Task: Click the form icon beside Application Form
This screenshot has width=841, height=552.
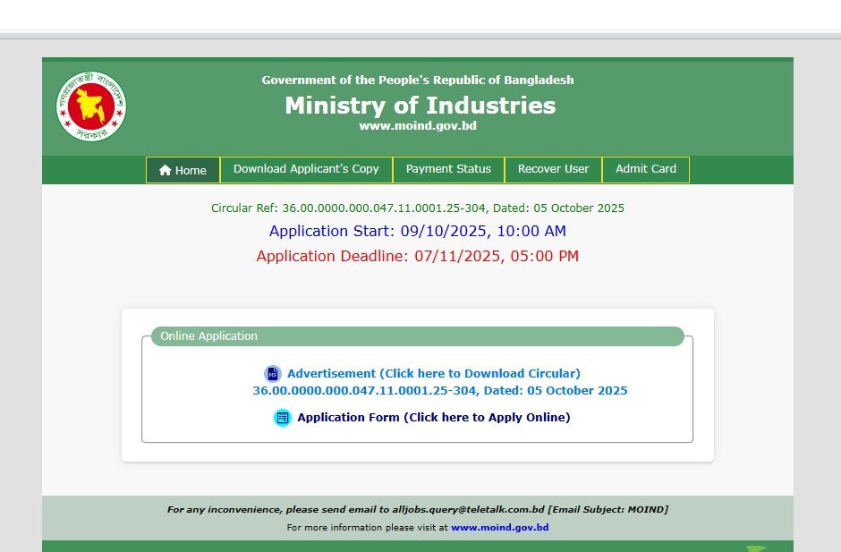Action: 283,418
